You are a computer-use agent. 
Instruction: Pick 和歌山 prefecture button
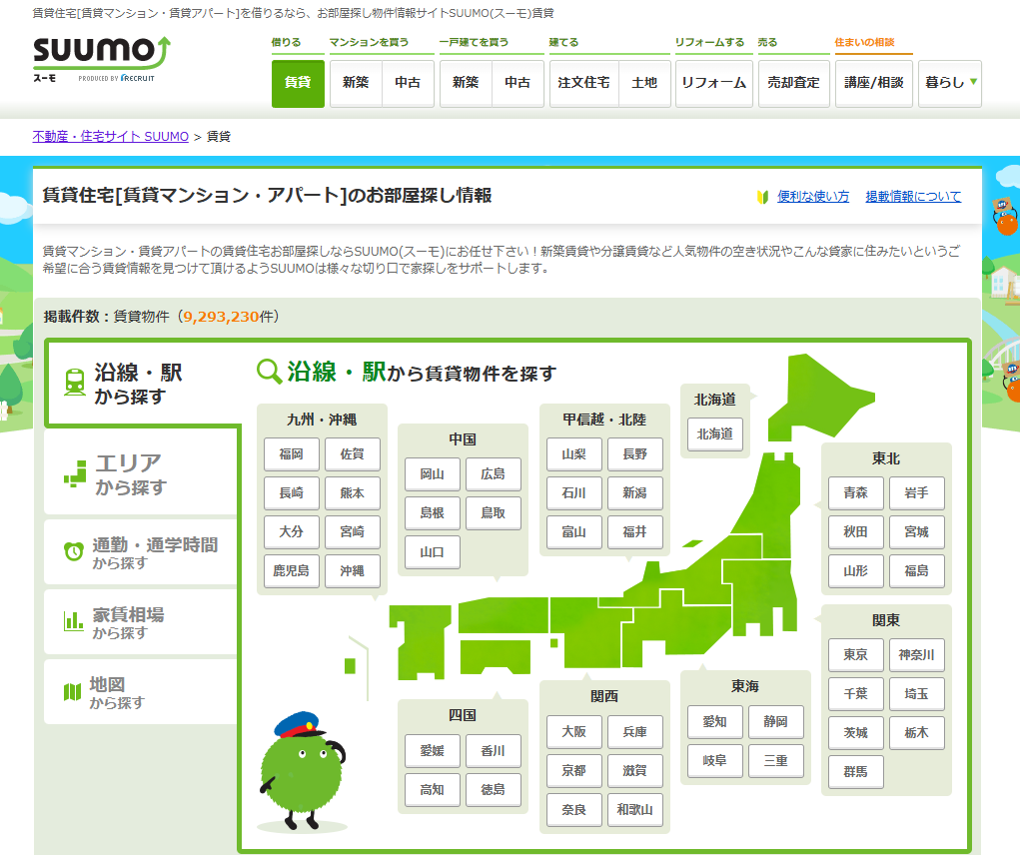635,809
